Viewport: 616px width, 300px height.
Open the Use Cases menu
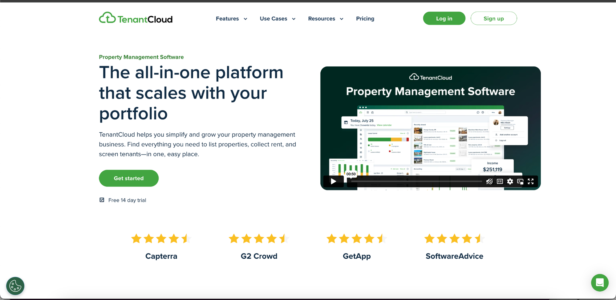pyautogui.click(x=274, y=18)
